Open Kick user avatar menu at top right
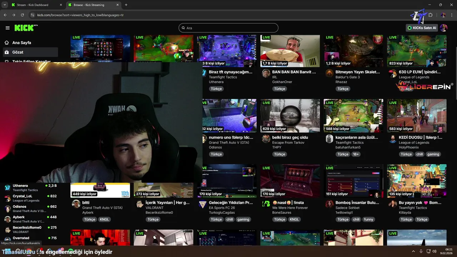457x257 pixels. click(x=443, y=28)
